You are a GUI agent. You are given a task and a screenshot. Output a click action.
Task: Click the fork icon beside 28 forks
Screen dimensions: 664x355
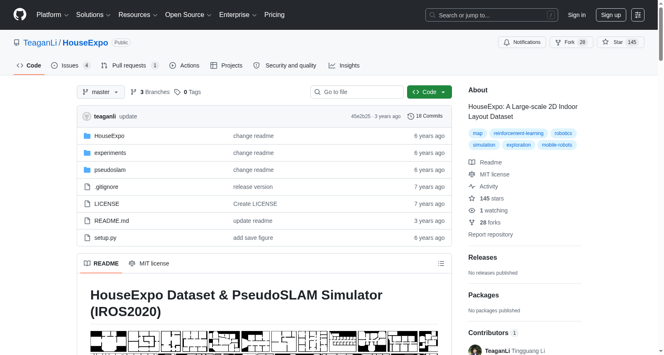pos(472,222)
